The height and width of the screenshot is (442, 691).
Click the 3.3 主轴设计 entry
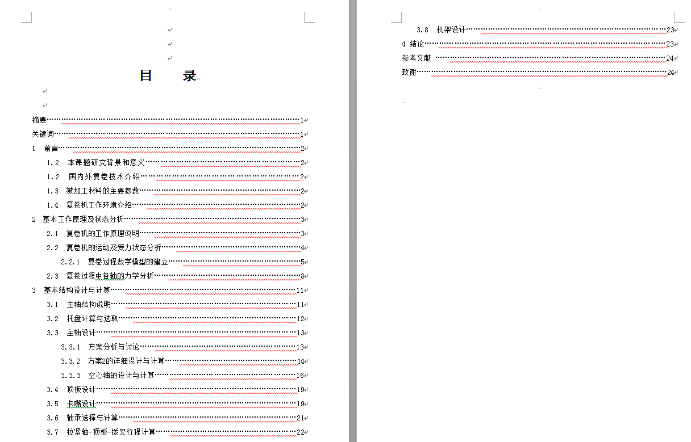176,333
